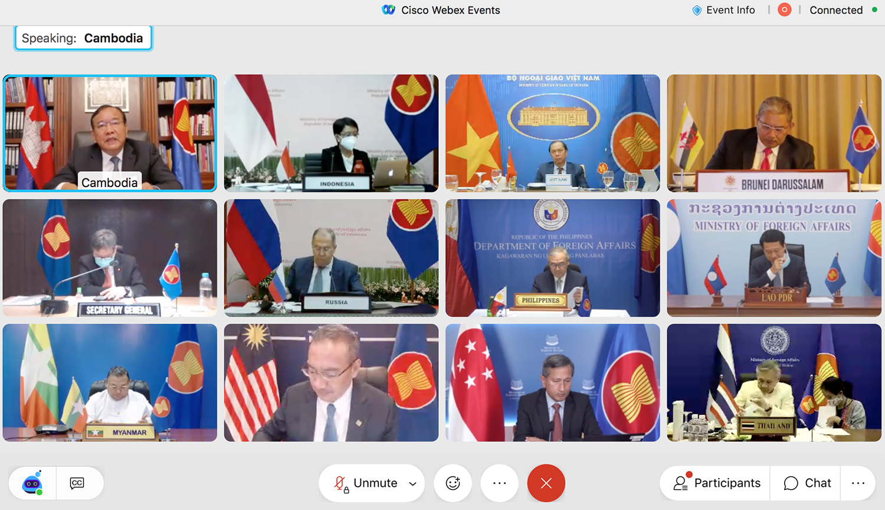
Task: Click the green Connected status dot
Action: click(874, 10)
